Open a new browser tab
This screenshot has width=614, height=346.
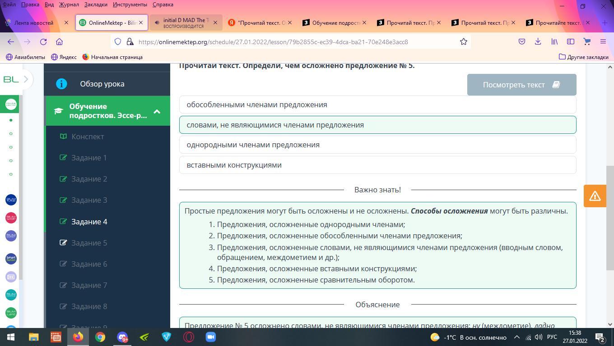tap(605, 23)
